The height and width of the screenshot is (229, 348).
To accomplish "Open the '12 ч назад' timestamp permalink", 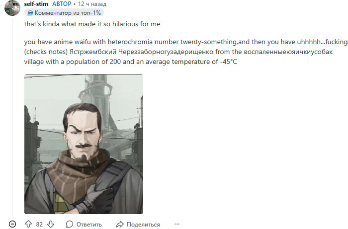I will pos(92,4).
